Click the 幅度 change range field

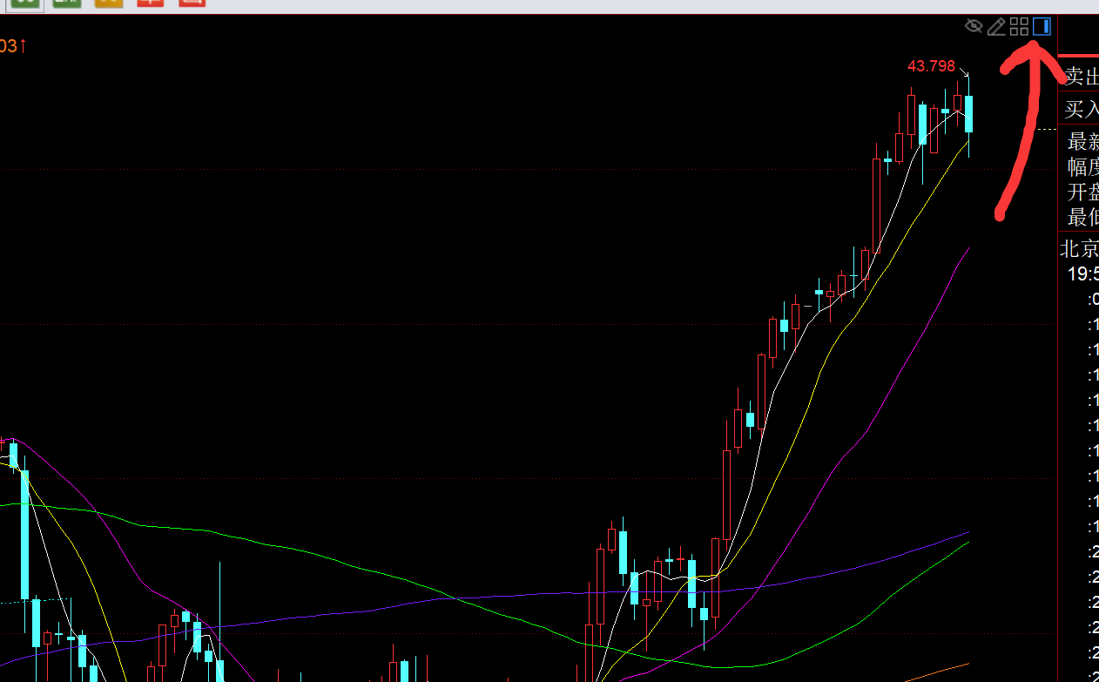[1082, 167]
